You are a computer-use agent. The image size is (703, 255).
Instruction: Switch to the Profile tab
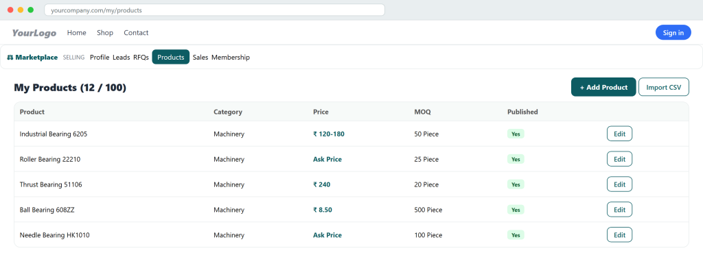tap(100, 58)
